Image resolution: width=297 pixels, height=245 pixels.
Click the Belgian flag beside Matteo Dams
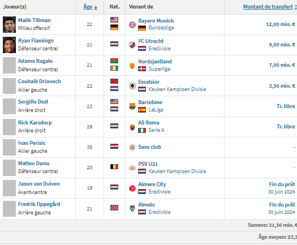click(x=114, y=166)
